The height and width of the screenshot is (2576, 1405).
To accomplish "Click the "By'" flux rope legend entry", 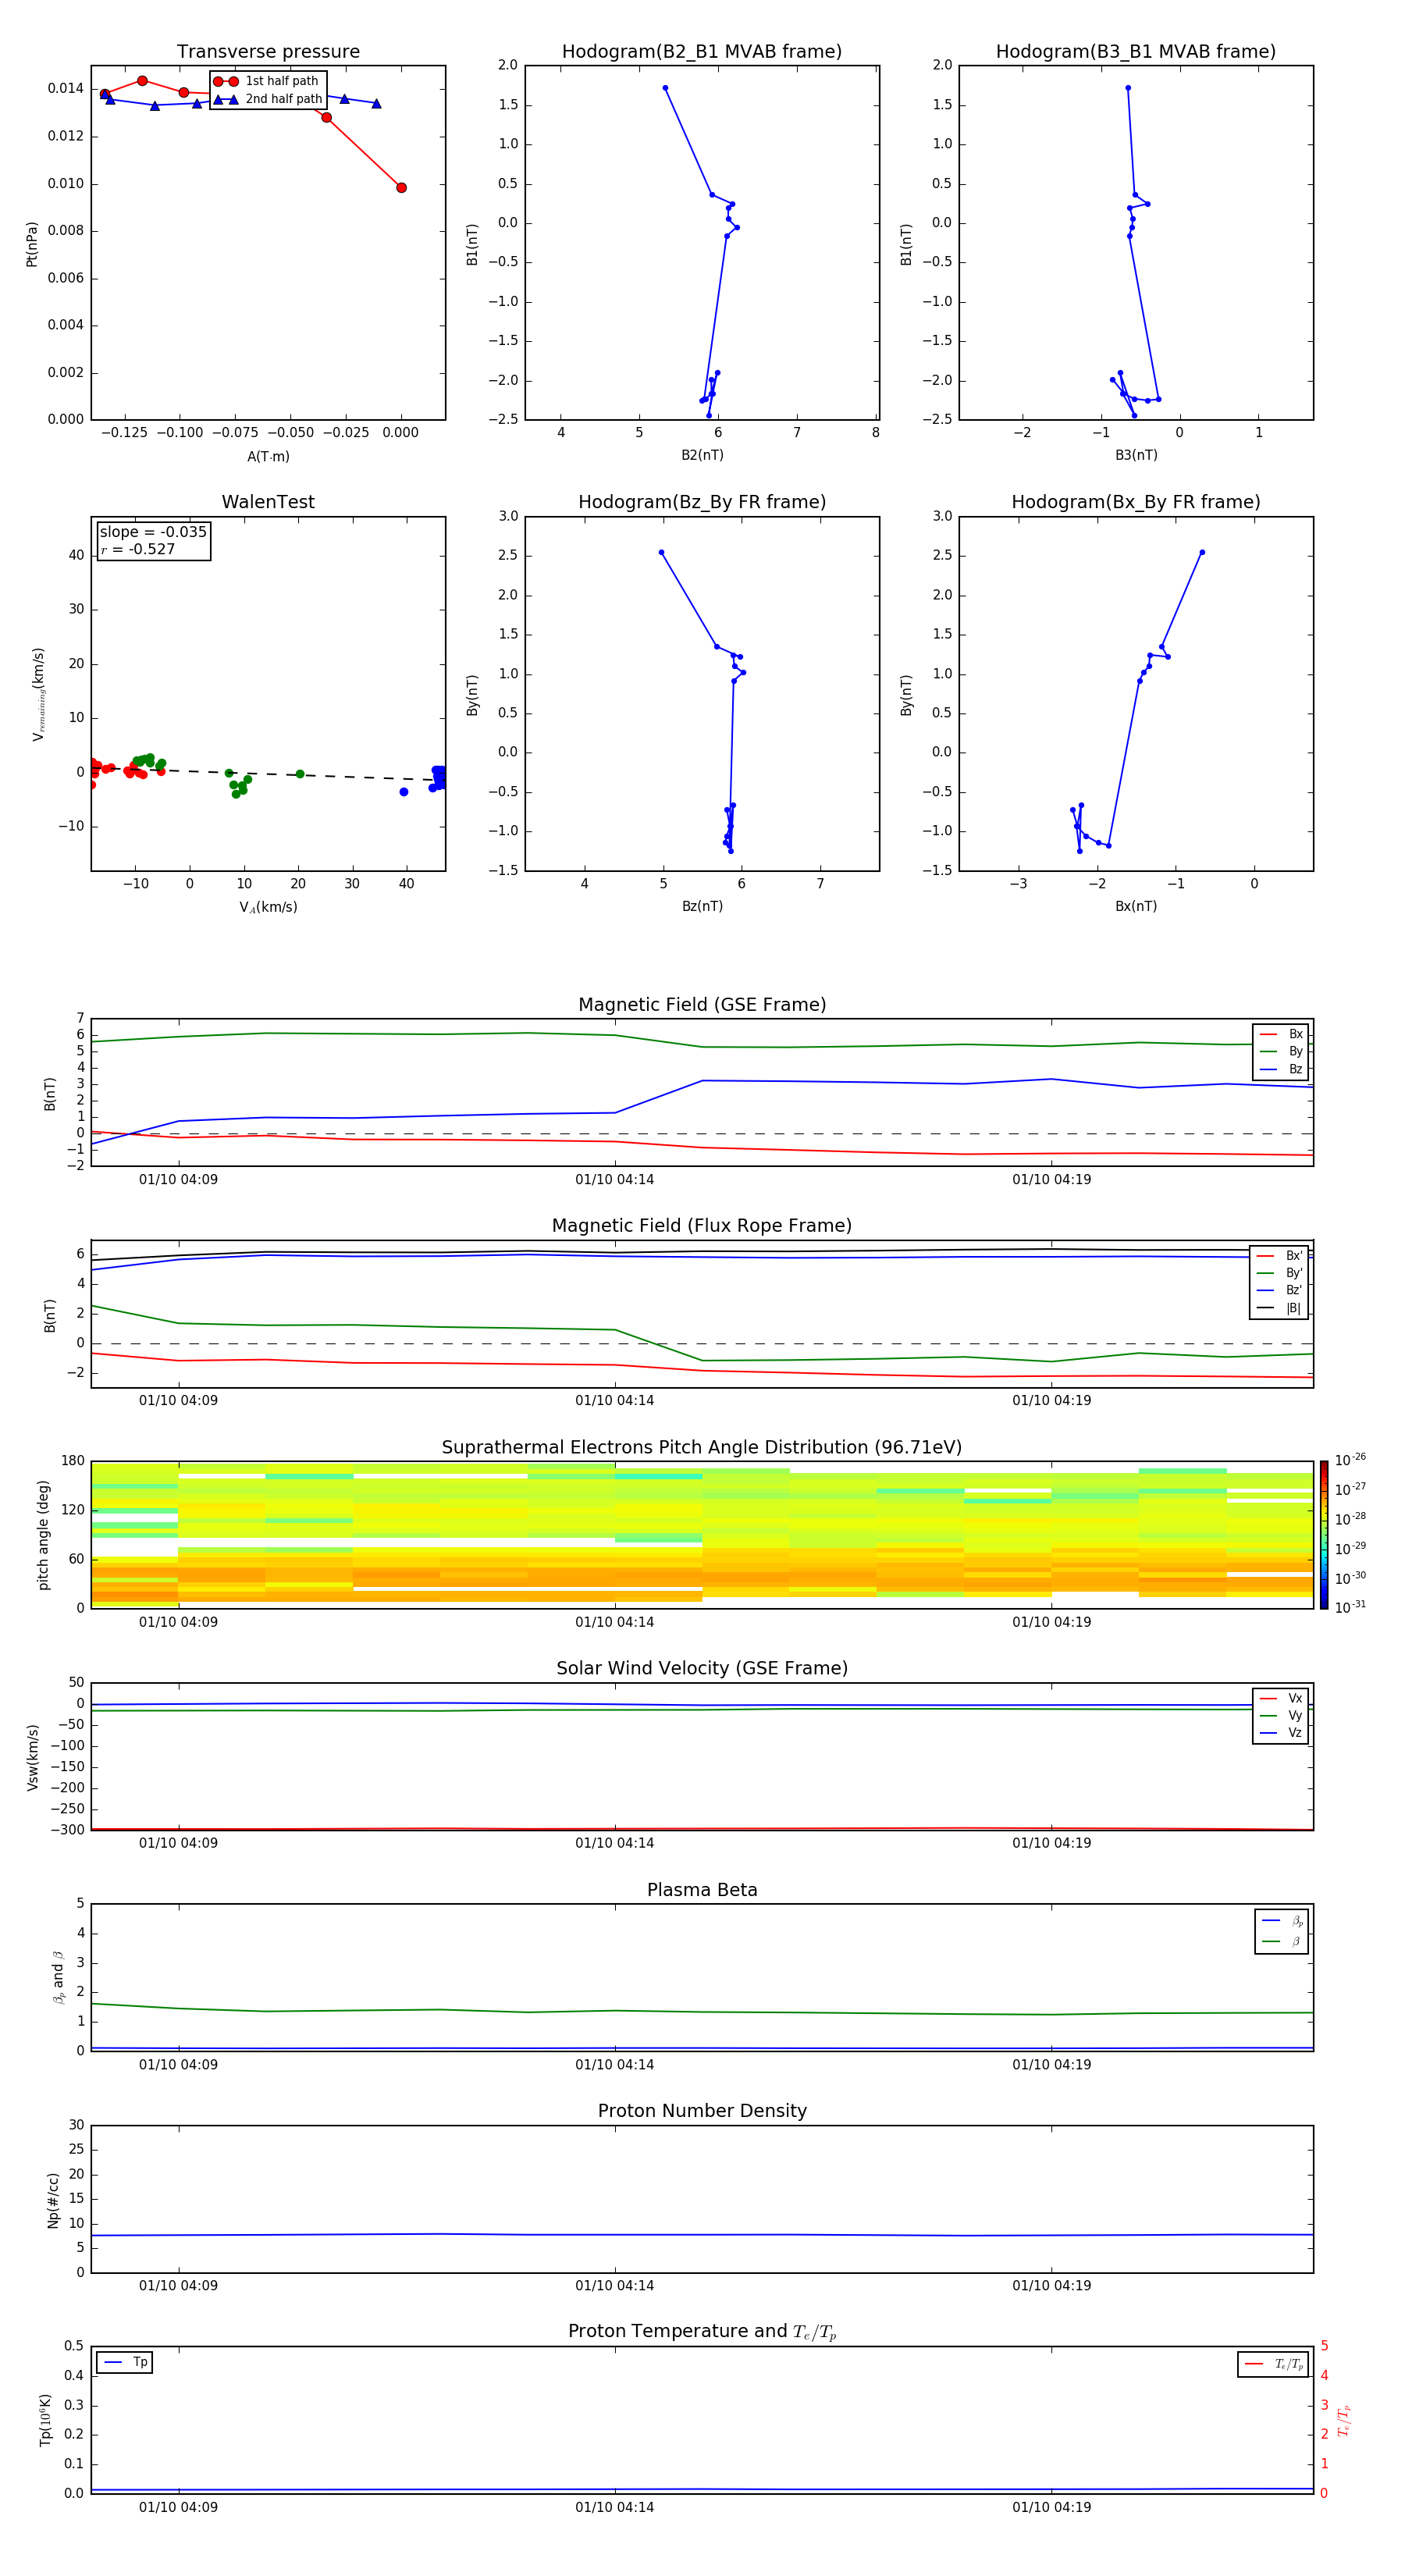I will [1279, 1273].
